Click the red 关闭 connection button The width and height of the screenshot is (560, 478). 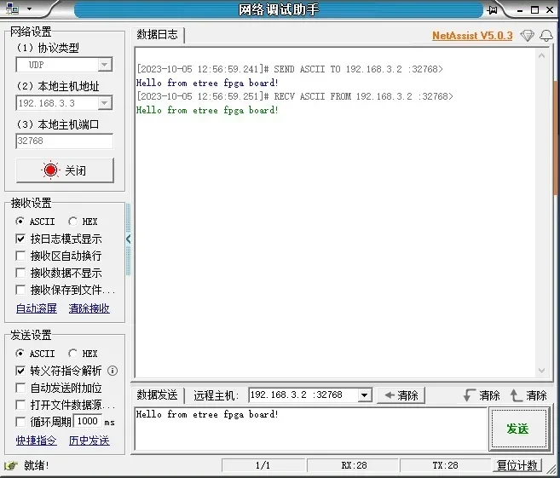pos(65,170)
